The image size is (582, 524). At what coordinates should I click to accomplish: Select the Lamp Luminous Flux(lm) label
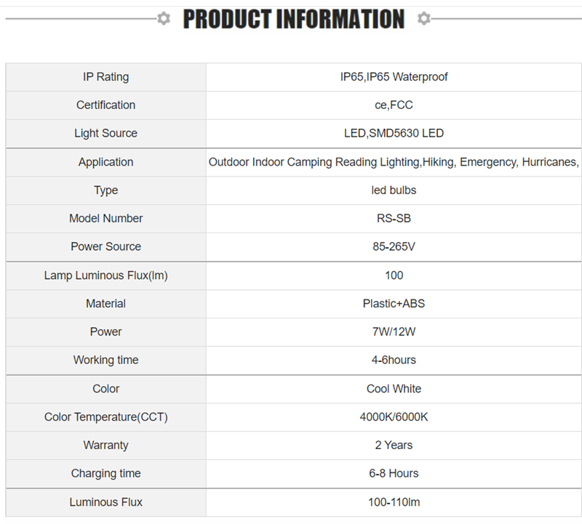coord(105,275)
